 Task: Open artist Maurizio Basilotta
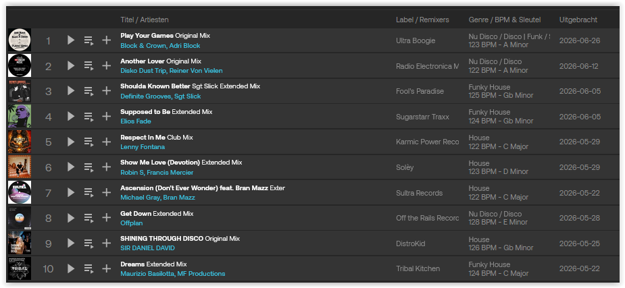coord(147,274)
